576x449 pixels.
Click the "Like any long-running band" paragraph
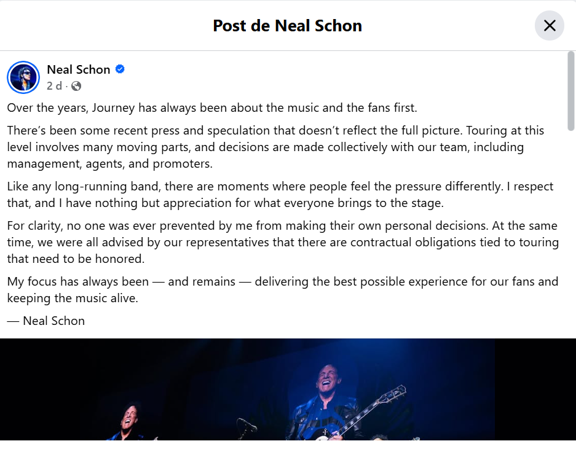280,193
